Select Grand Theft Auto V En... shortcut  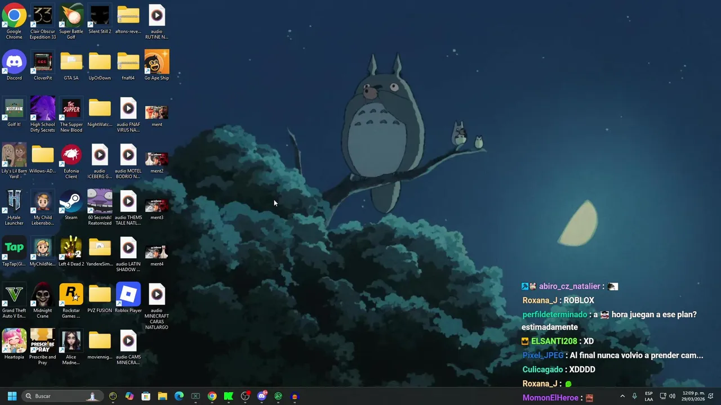(14, 301)
